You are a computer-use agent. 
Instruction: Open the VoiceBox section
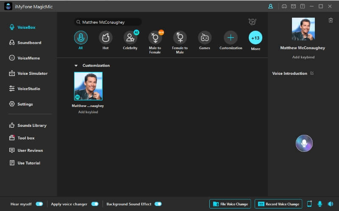pyautogui.click(x=22, y=27)
